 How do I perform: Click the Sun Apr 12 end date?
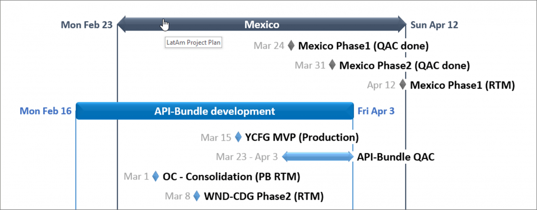[x=434, y=25]
